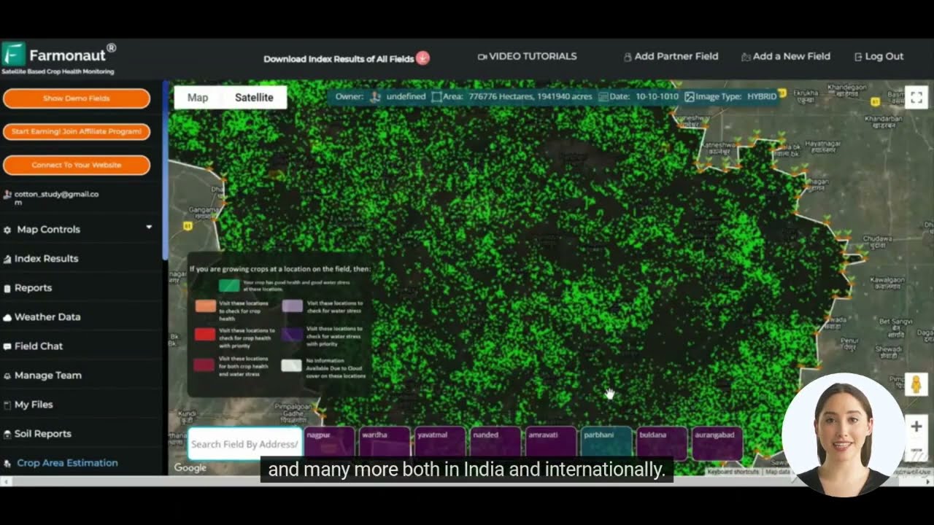Select the aurangabad field tile
934x525 pixels.
pos(717,443)
